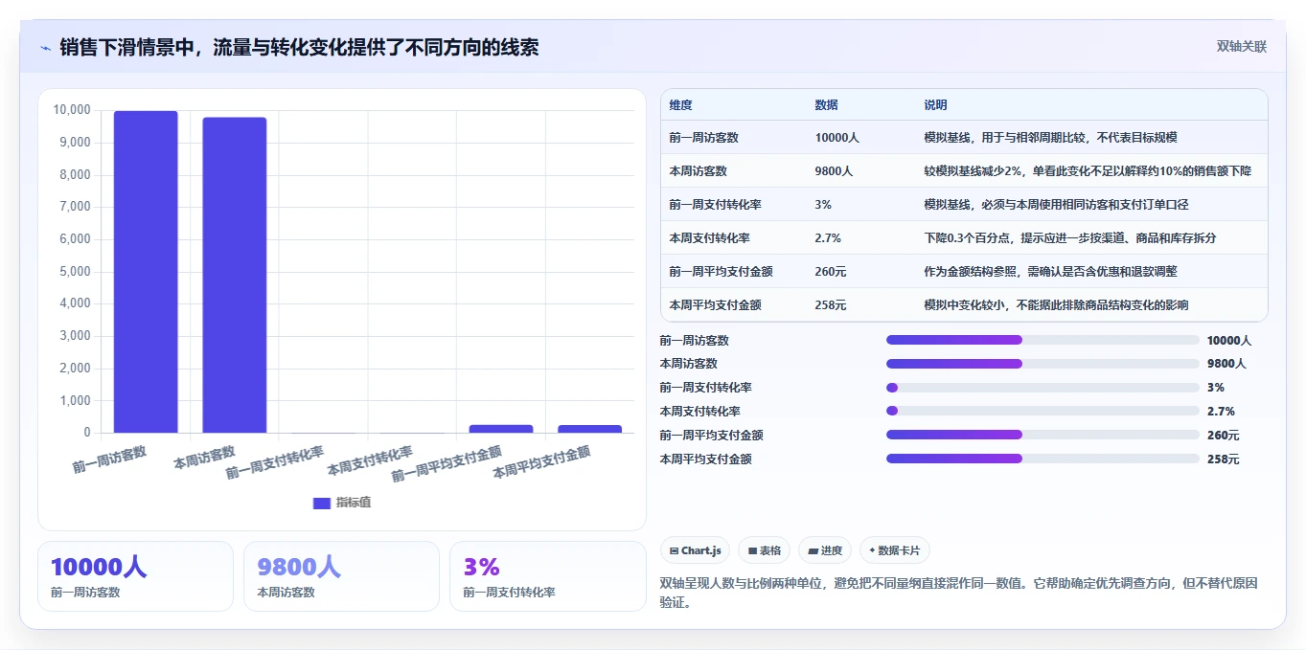Click table cell 本周平均支付金额
Viewport: 1306px width, 650px height.
pos(715,305)
